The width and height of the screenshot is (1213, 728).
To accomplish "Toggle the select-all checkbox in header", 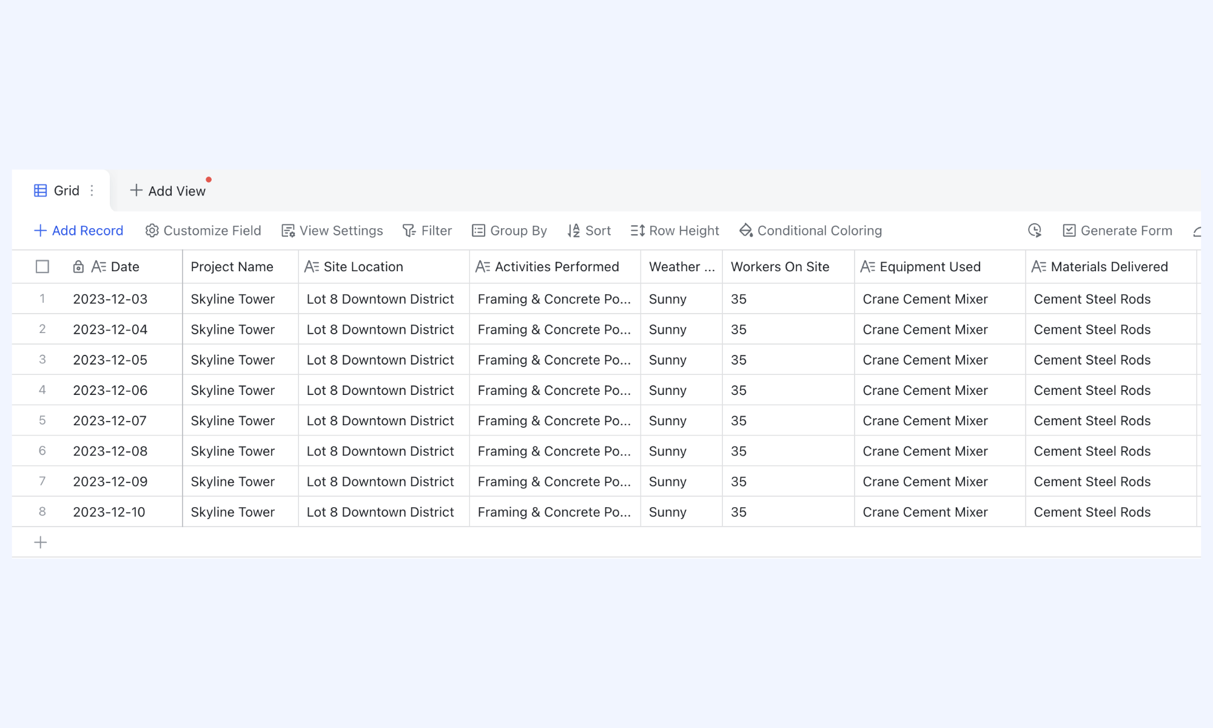I will 42,267.
